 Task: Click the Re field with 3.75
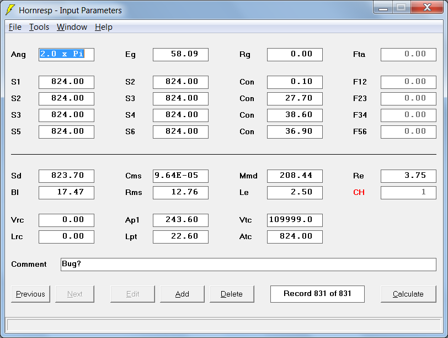pyautogui.click(x=409, y=176)
